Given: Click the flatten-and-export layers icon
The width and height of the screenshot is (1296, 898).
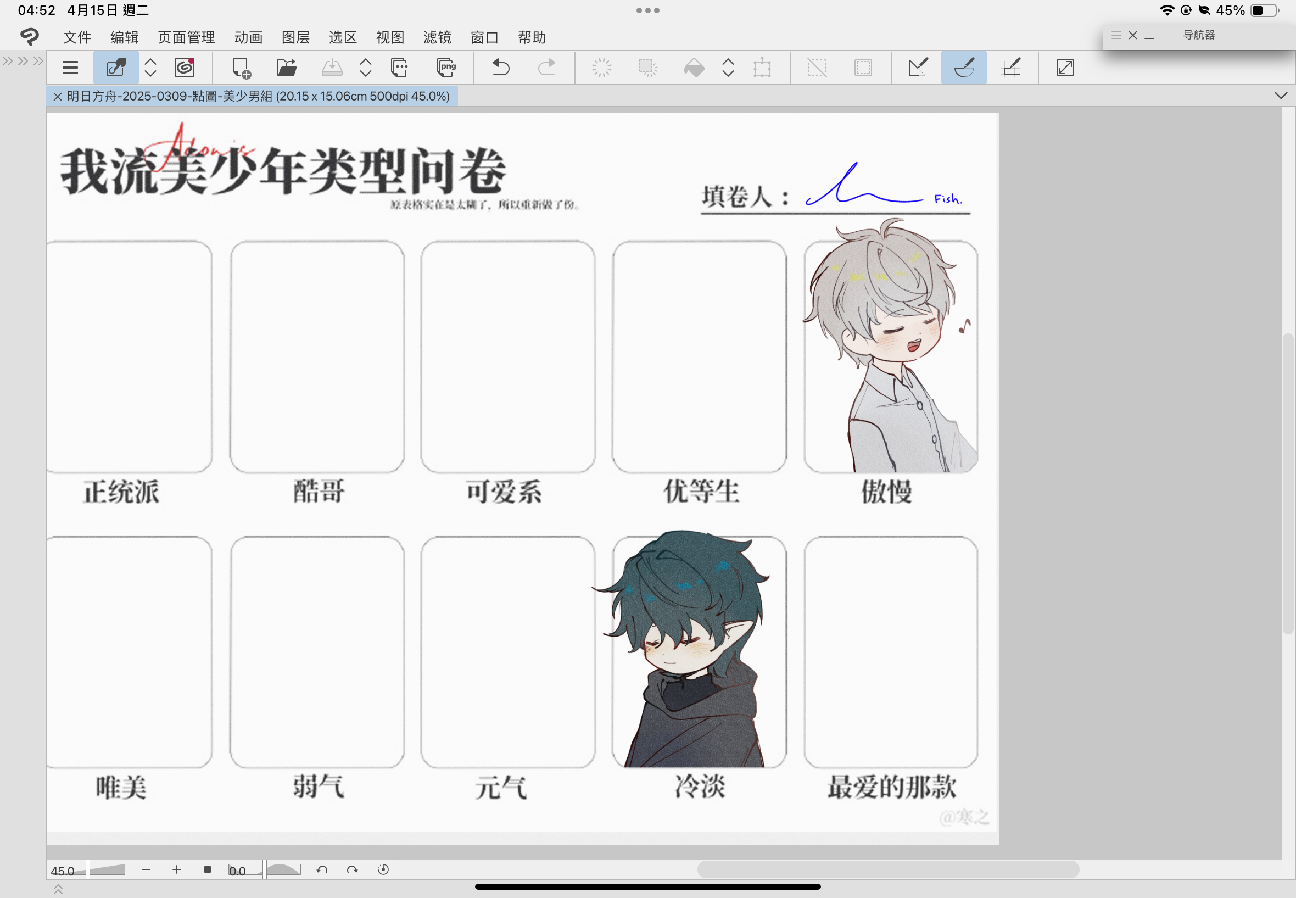Looking at the screenshot, I should click(399, 68).
